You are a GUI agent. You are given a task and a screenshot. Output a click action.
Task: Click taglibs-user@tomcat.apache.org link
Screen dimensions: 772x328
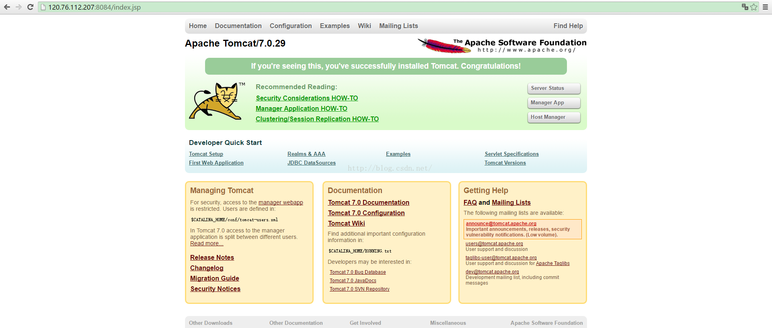point(501,258)
